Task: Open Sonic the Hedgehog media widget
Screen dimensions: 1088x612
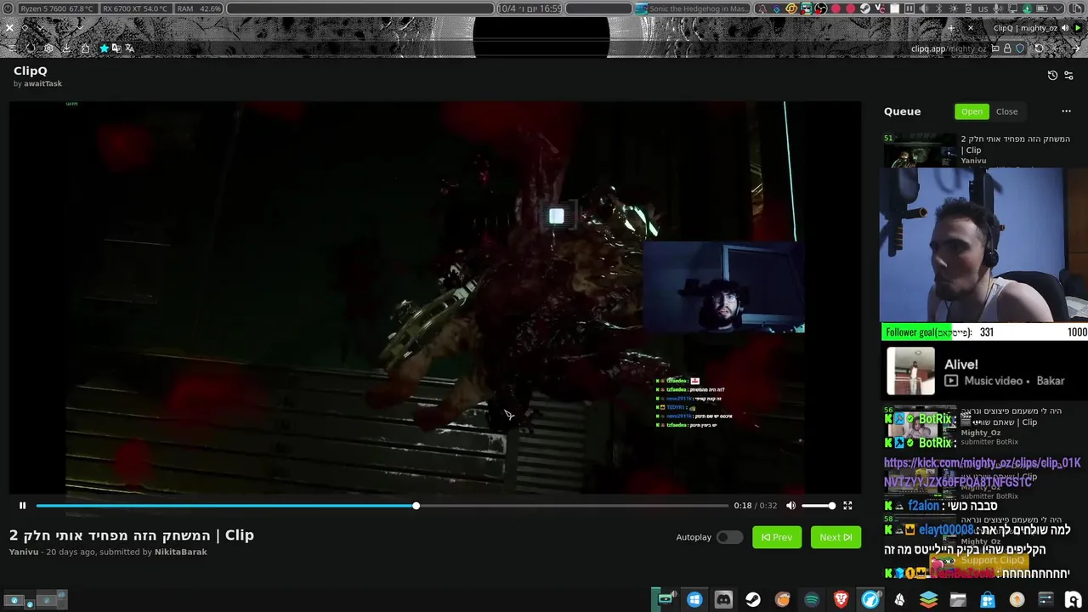Action: pyautogui.click(x=693, y=8)
